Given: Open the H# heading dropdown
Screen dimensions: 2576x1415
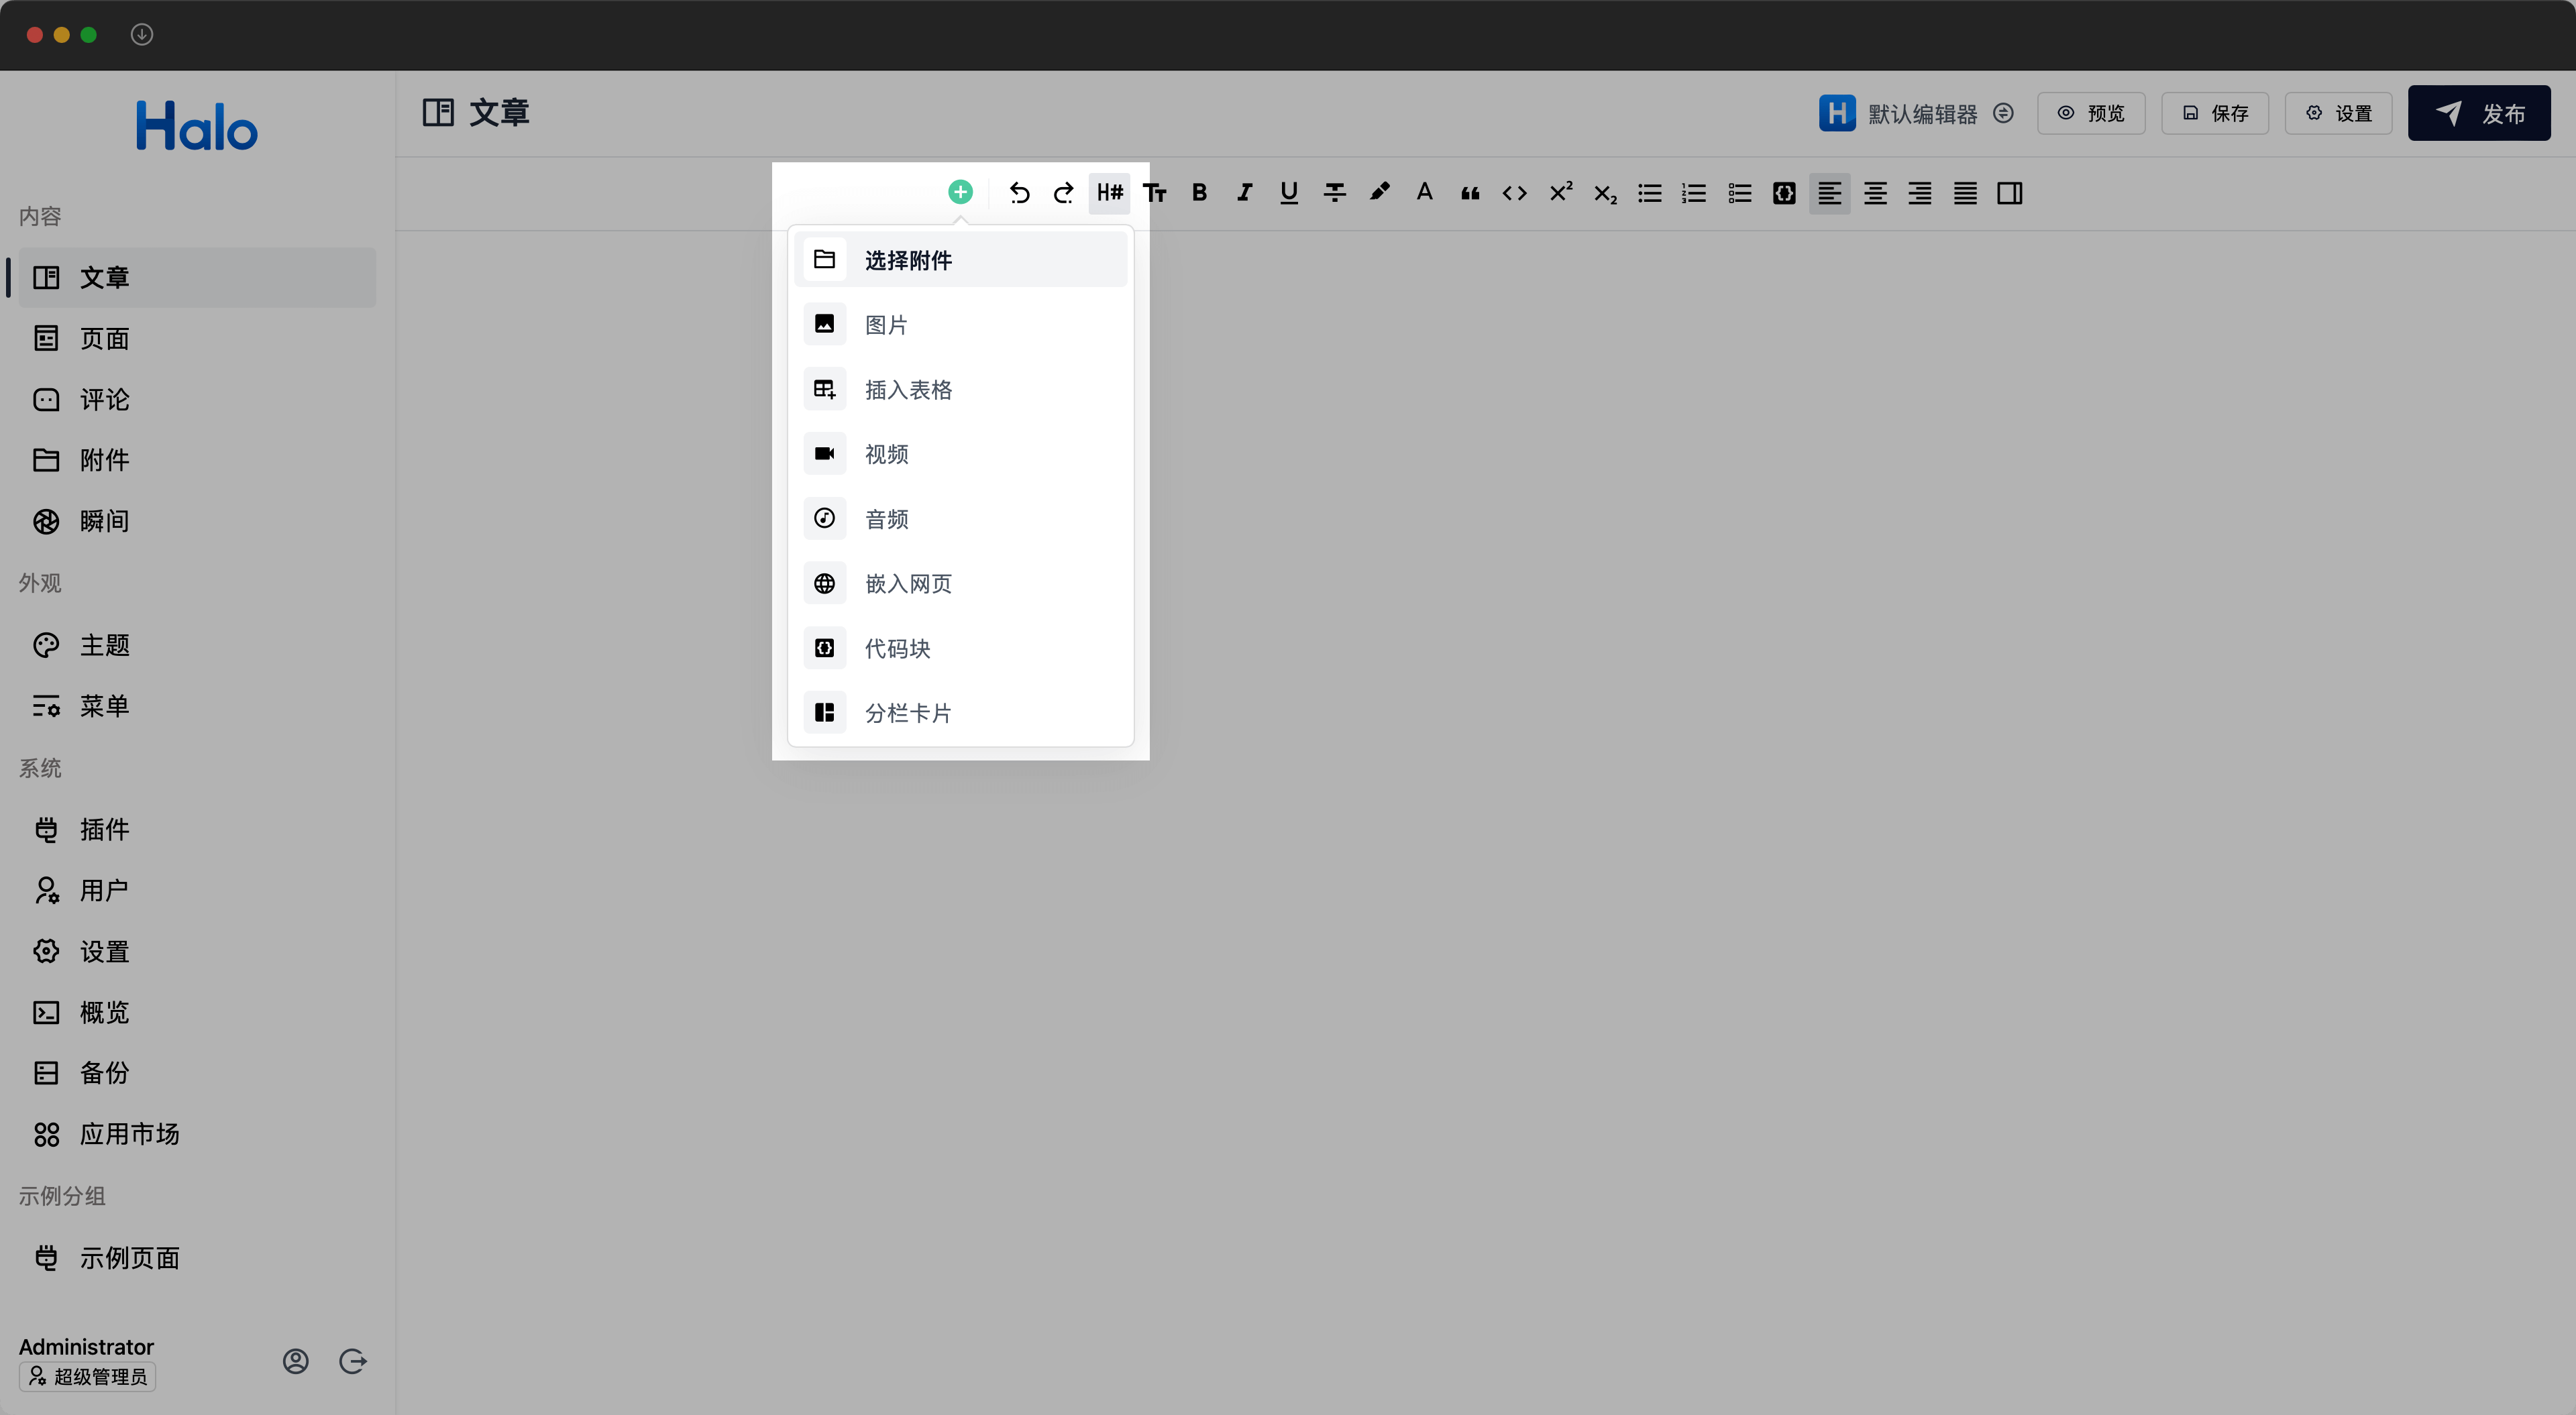Looking at the screenshot, I should click(x=1109, y=193).
